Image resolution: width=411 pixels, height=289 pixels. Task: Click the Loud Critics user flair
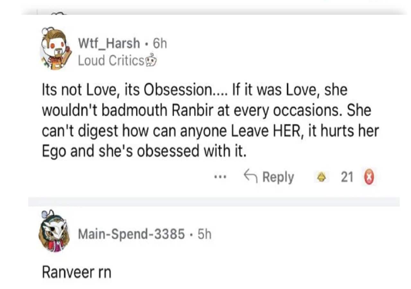(111, 60)
